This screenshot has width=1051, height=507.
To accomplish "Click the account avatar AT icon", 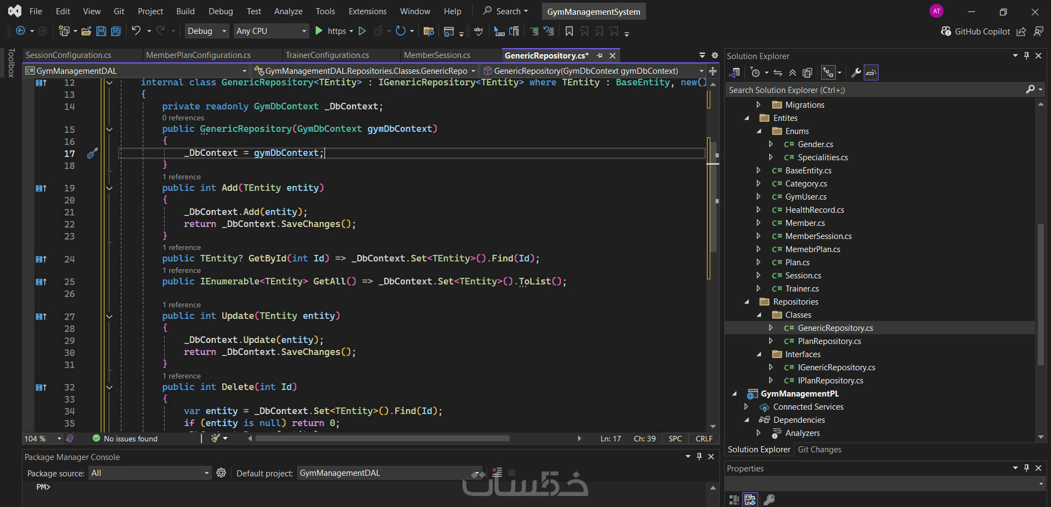I will coord(937,11).
